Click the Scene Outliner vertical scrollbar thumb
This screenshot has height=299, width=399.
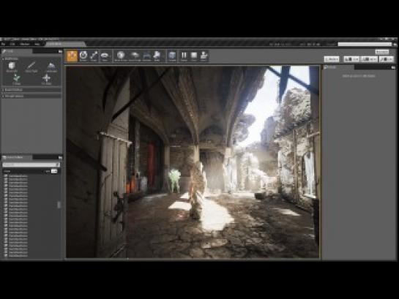(59, 205)
